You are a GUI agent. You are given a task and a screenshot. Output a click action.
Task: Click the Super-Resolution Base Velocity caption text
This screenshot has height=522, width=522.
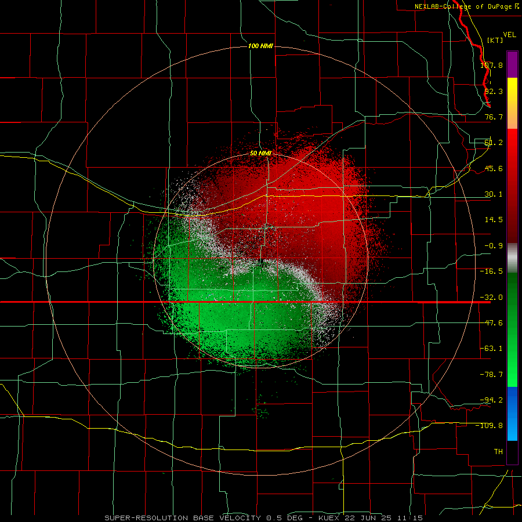click(264, 518)
